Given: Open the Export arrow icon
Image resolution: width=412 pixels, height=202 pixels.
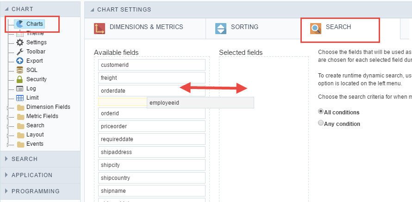Looking at the screenshot, I should coord(20,61).
